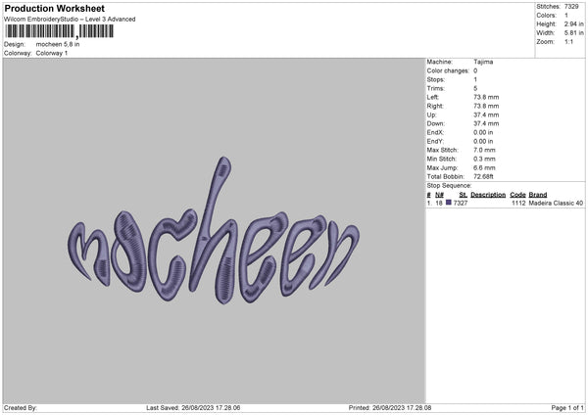Image resolution: width=588 pixels, height=415 pixels.
Task: Click the 'Color changes:' label
Action: point(448,70)
